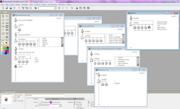This screenshot has width=180, height=109.
Task: Open the Size dropdown in Properties
Action: click(x=60, y=106)
